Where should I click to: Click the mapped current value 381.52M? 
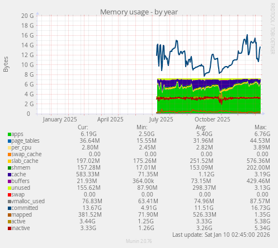pyautogui.click(x=90, y=214)
